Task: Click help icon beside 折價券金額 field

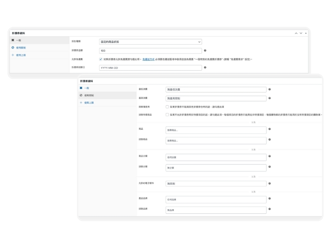Action: (205, 51)
